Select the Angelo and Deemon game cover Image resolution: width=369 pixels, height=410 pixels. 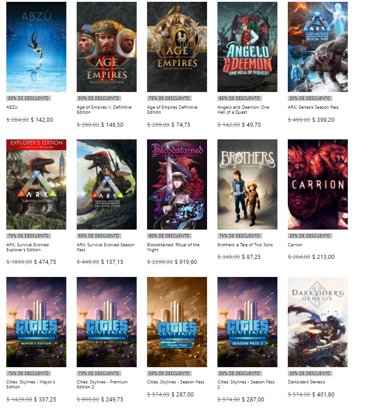247,47
